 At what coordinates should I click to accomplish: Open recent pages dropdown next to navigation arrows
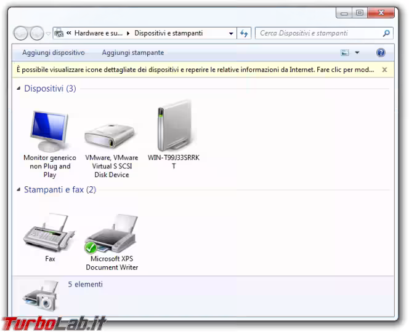click(x=48, y=33)
